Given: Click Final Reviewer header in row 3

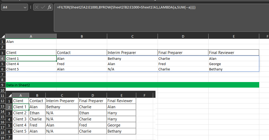Looking at the screenshot, I should click(x=234, y=53).
